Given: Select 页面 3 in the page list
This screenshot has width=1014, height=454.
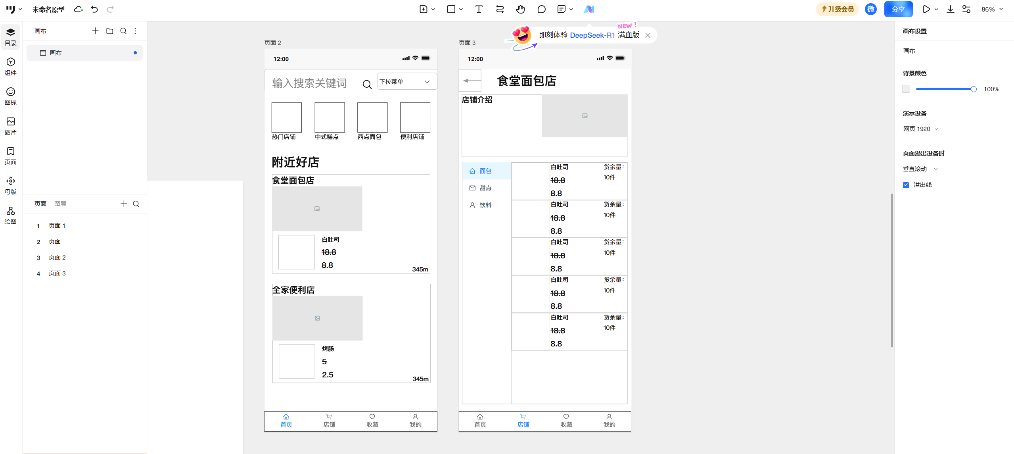Looking at the screenshot, I should click(x=57, y=273).
